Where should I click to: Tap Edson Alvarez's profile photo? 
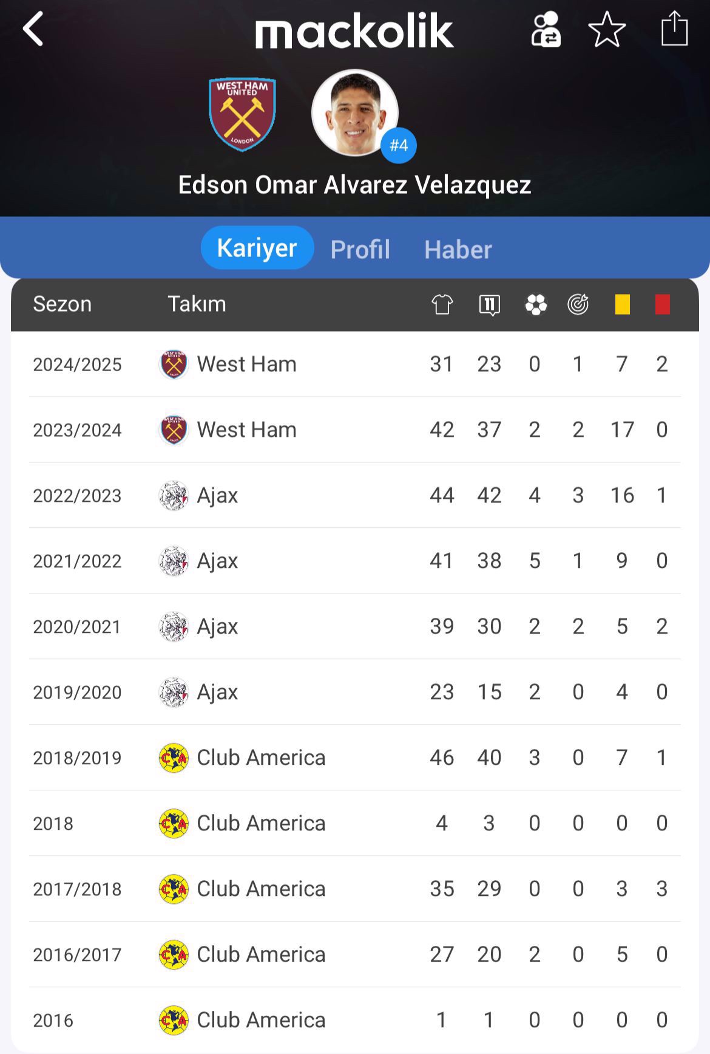pos(354,112)
